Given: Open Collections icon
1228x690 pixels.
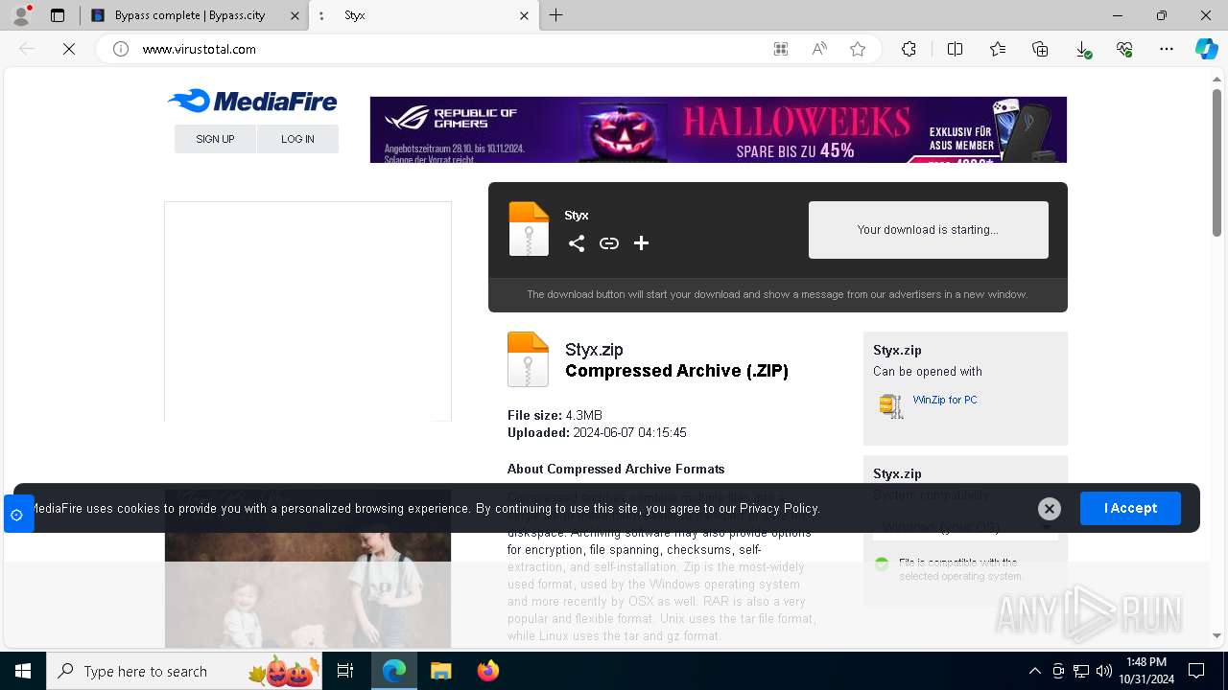Looking at the screenshot, I should pos(1040,49).
